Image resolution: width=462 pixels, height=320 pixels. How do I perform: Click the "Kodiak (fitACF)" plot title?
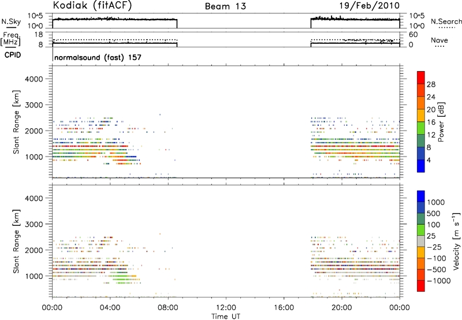pos(92,5)
